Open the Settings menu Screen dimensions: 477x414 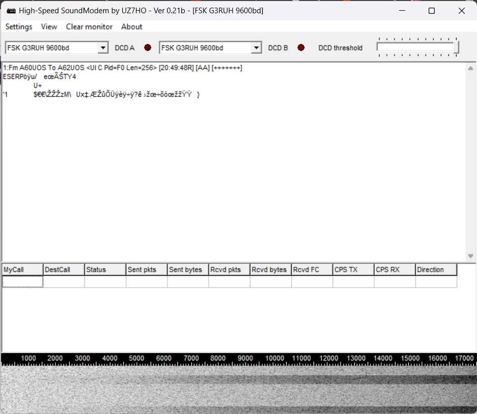point(19,27)
